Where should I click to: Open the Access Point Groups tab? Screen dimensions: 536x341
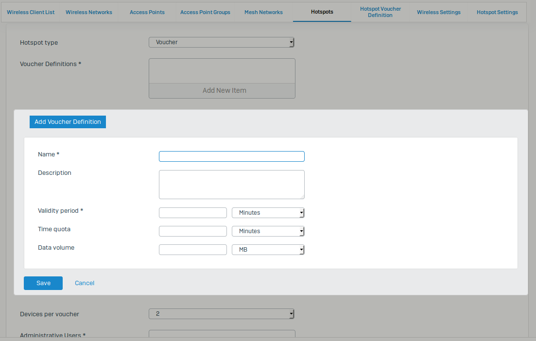[x=205, y=12]
